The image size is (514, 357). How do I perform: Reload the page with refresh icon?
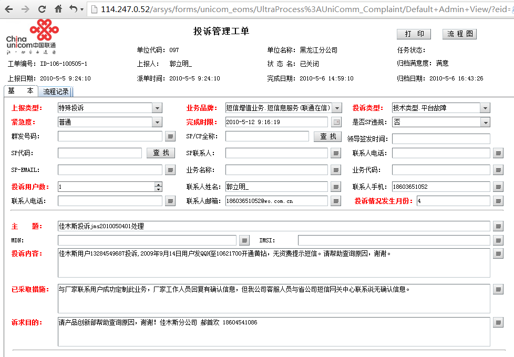tap(42, 9)
